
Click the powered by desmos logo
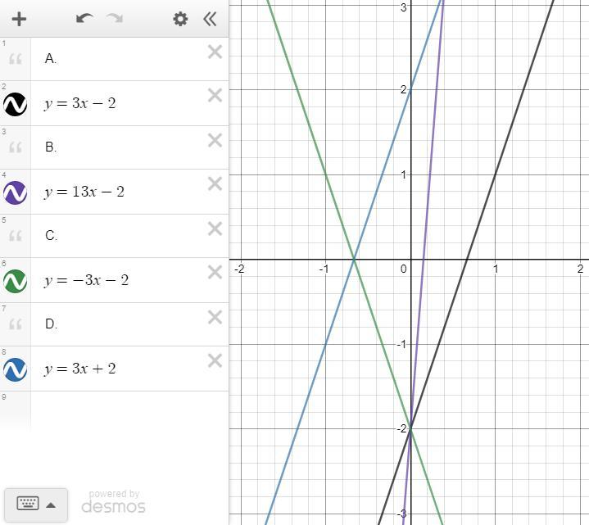click(x=113, y=502)
